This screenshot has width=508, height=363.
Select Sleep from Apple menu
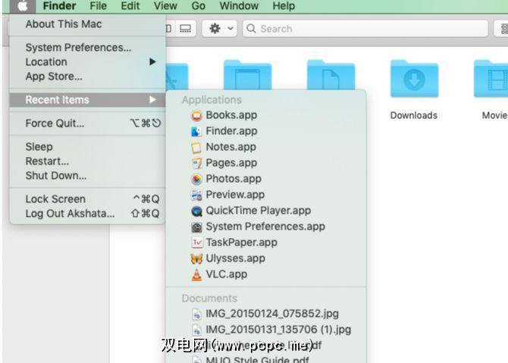click(87, 147)
